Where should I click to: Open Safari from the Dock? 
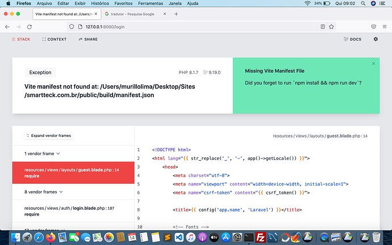[x=39, y=237]
